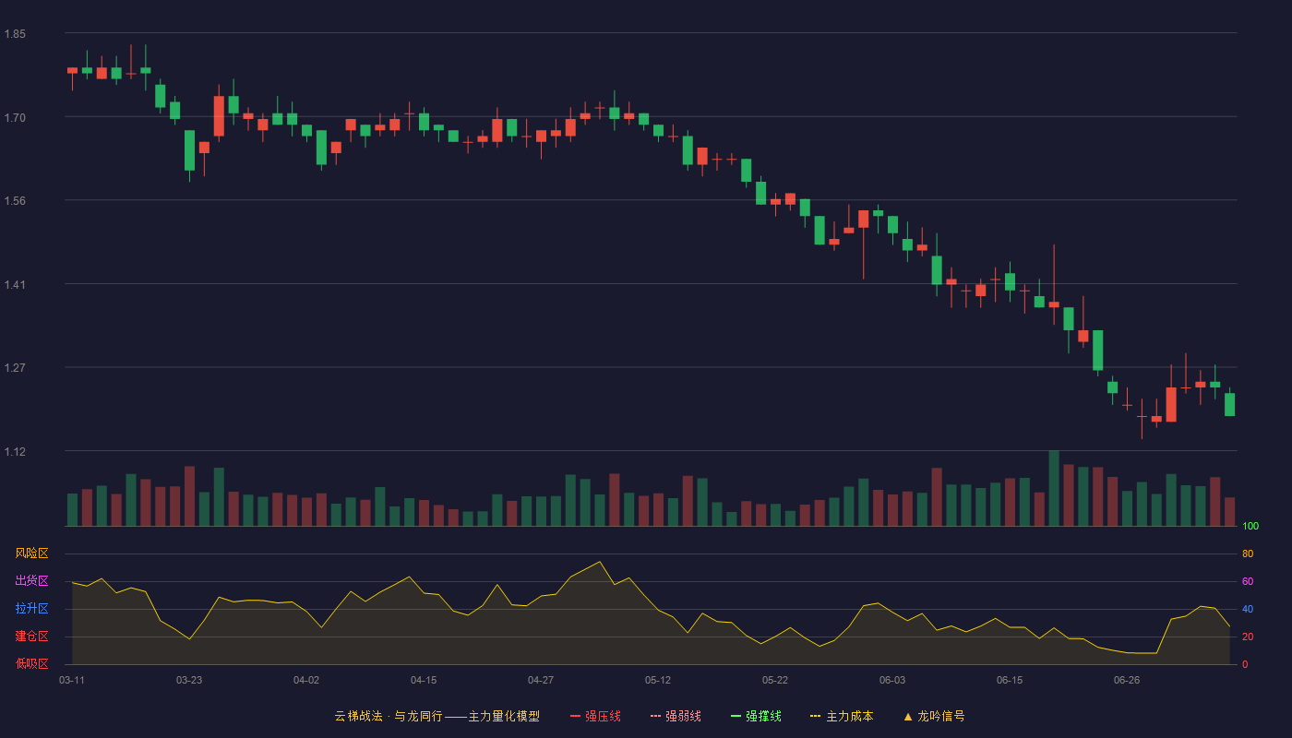Image resolution: width=1292 pixels, height=738 pixels.
Task: Select the 建仓区 zone label
Action: [31, 637]
